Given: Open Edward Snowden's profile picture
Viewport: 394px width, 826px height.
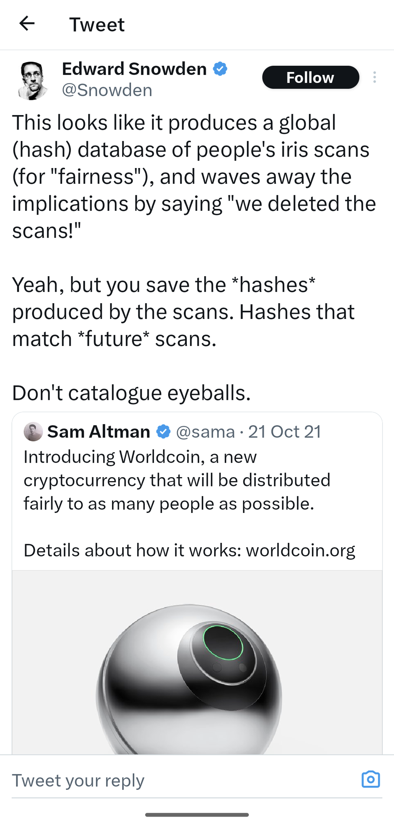Looking at the screenshot, I should coord(32,81).
